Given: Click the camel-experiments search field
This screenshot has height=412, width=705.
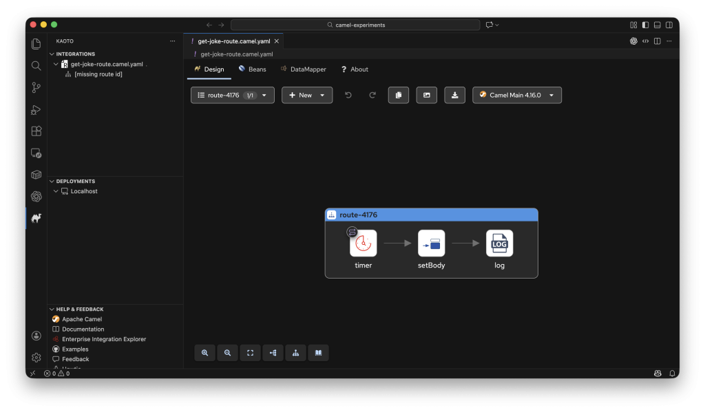Looking at the screenshot, I should (x=355, y=25).
